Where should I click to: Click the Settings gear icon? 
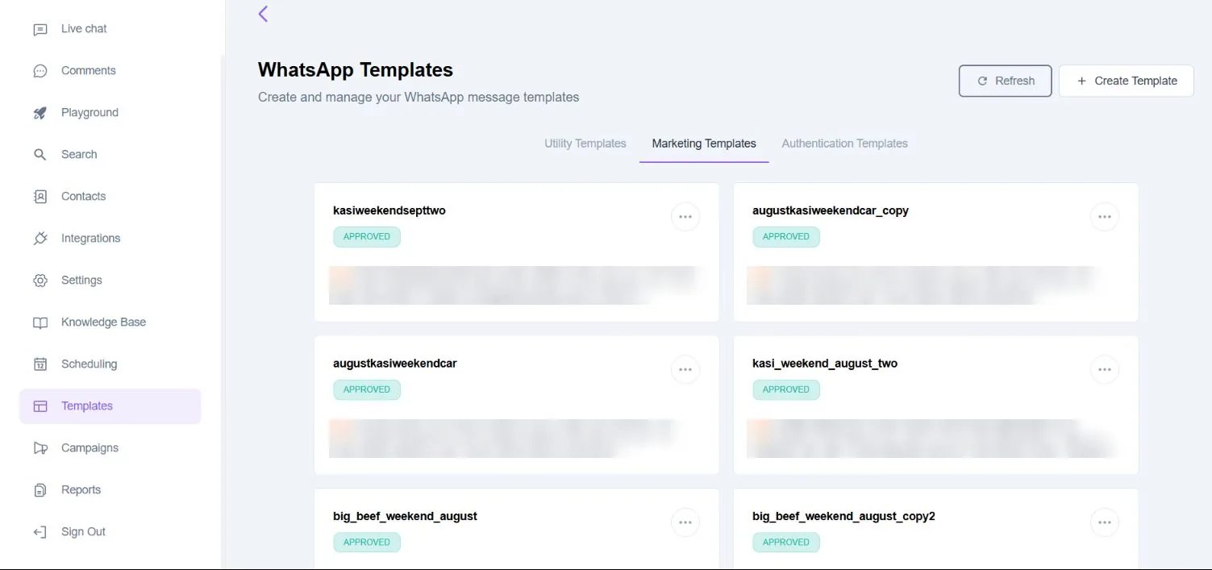tap(40, 281)
